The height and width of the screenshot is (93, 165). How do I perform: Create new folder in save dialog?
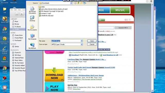(81, 3)
